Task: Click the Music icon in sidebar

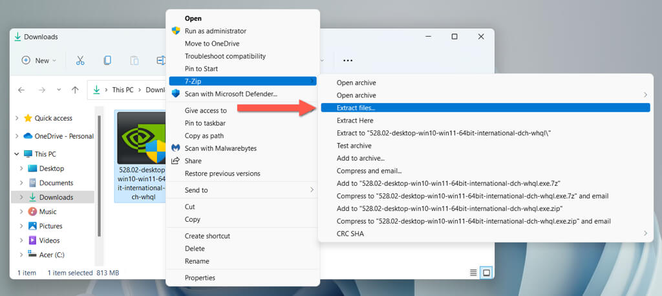Action: click(x=32, y=212)
